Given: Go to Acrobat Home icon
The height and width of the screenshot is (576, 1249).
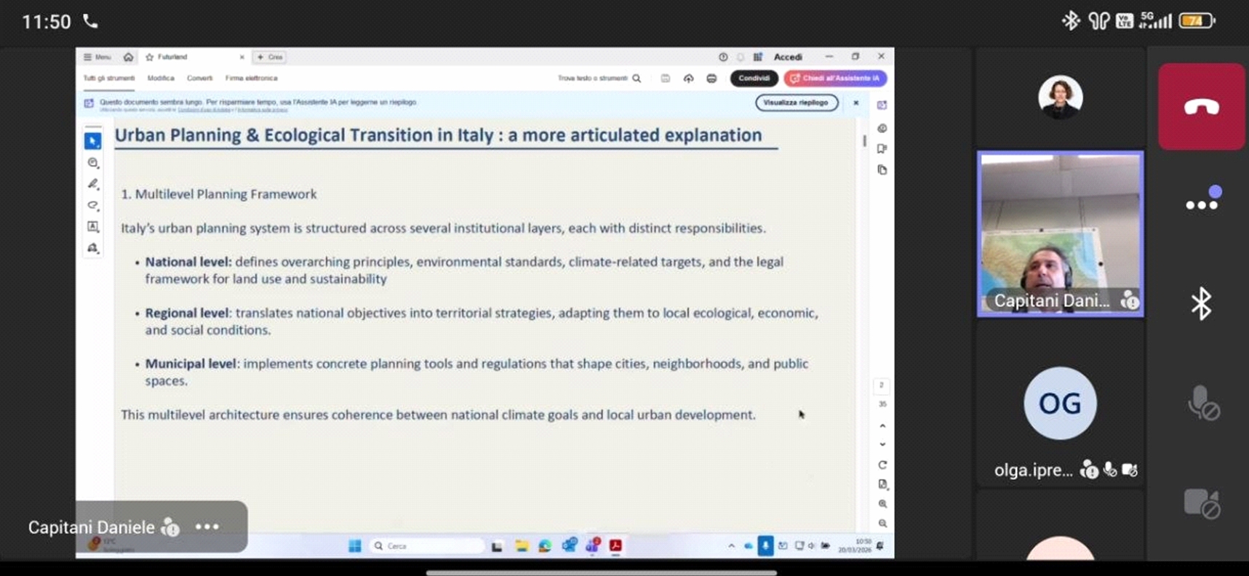Looking at the screenshot, I should click(x=128, y=57).
